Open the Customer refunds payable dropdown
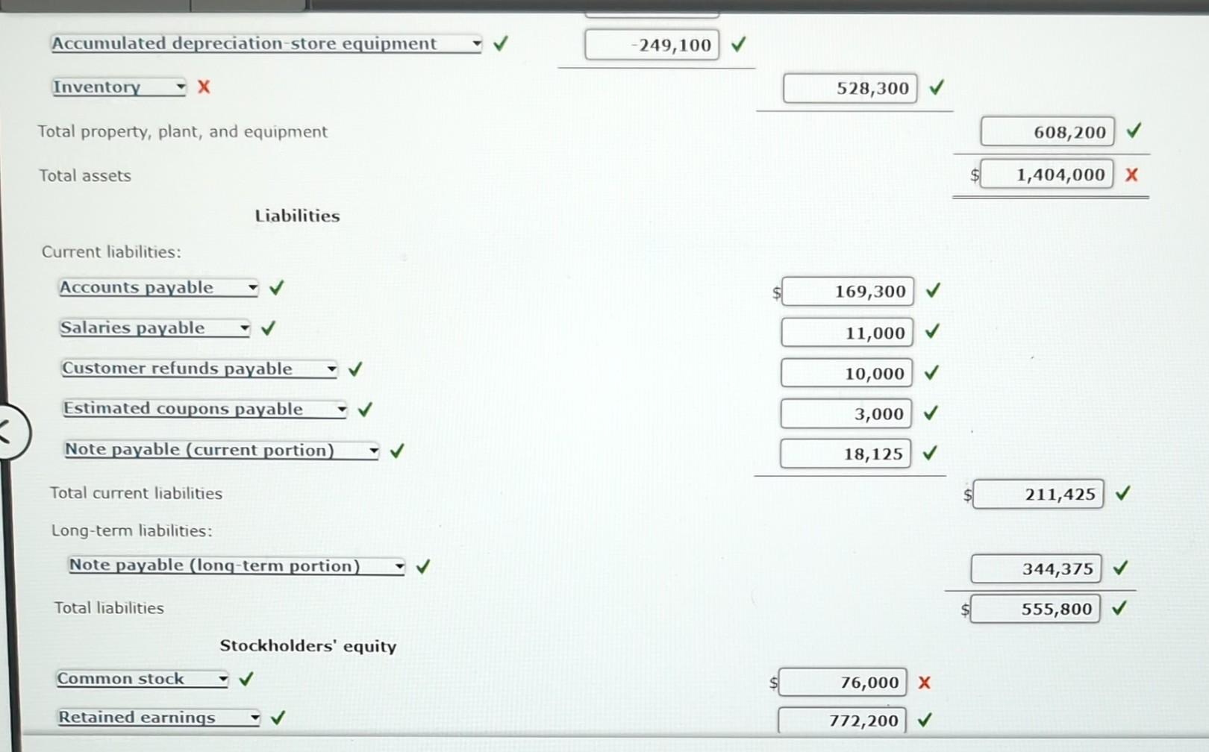The image size is (1209, 752). [x=331, y=369]
